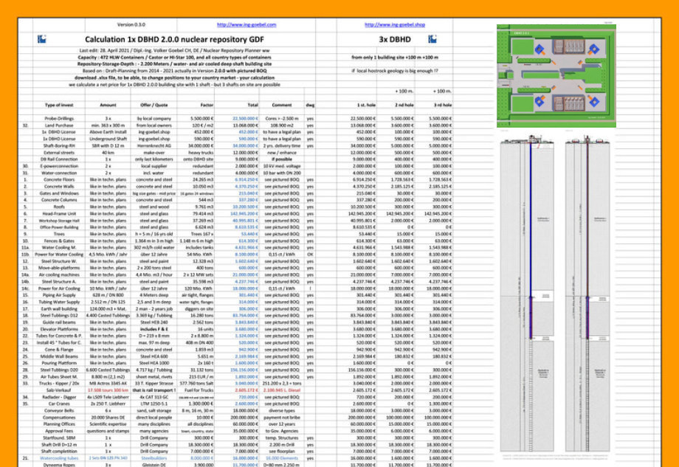The image size is (679, 467).
Task: Select the 'dwg' column header cell
Action: click(310, 105)
